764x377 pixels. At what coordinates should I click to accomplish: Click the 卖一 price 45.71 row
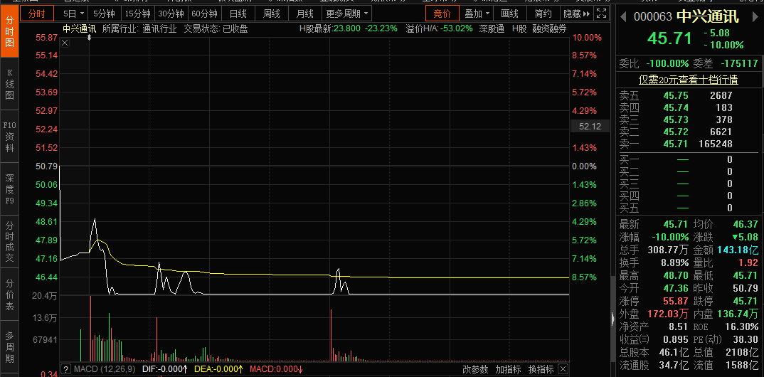[689, 144]
